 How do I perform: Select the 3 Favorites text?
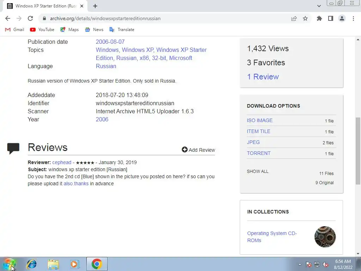tap(266, 62)
